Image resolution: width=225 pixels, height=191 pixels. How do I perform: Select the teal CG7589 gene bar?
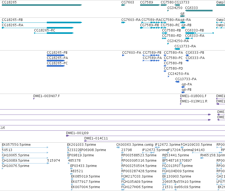tap(150, 5)
